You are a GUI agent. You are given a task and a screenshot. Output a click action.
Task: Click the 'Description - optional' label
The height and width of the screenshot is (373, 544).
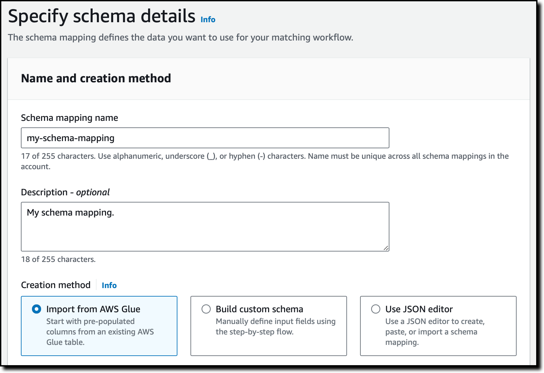tap(65, 192)
